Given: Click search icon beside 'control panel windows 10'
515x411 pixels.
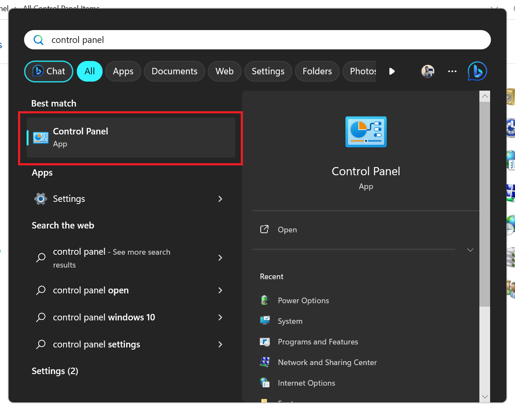Looking at the screenshot, I should pyautogui.click(x=41, y=318).
